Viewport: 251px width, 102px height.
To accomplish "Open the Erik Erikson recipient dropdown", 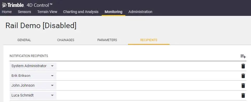I will (33, 76).
